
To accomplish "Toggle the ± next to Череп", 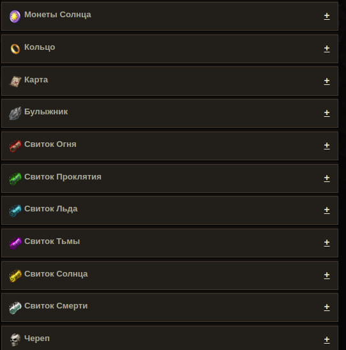I will pos(327,340).
